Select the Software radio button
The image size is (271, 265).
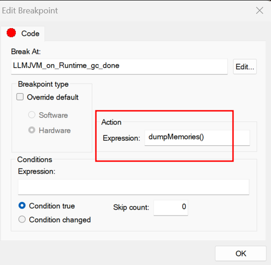point(32,115)
